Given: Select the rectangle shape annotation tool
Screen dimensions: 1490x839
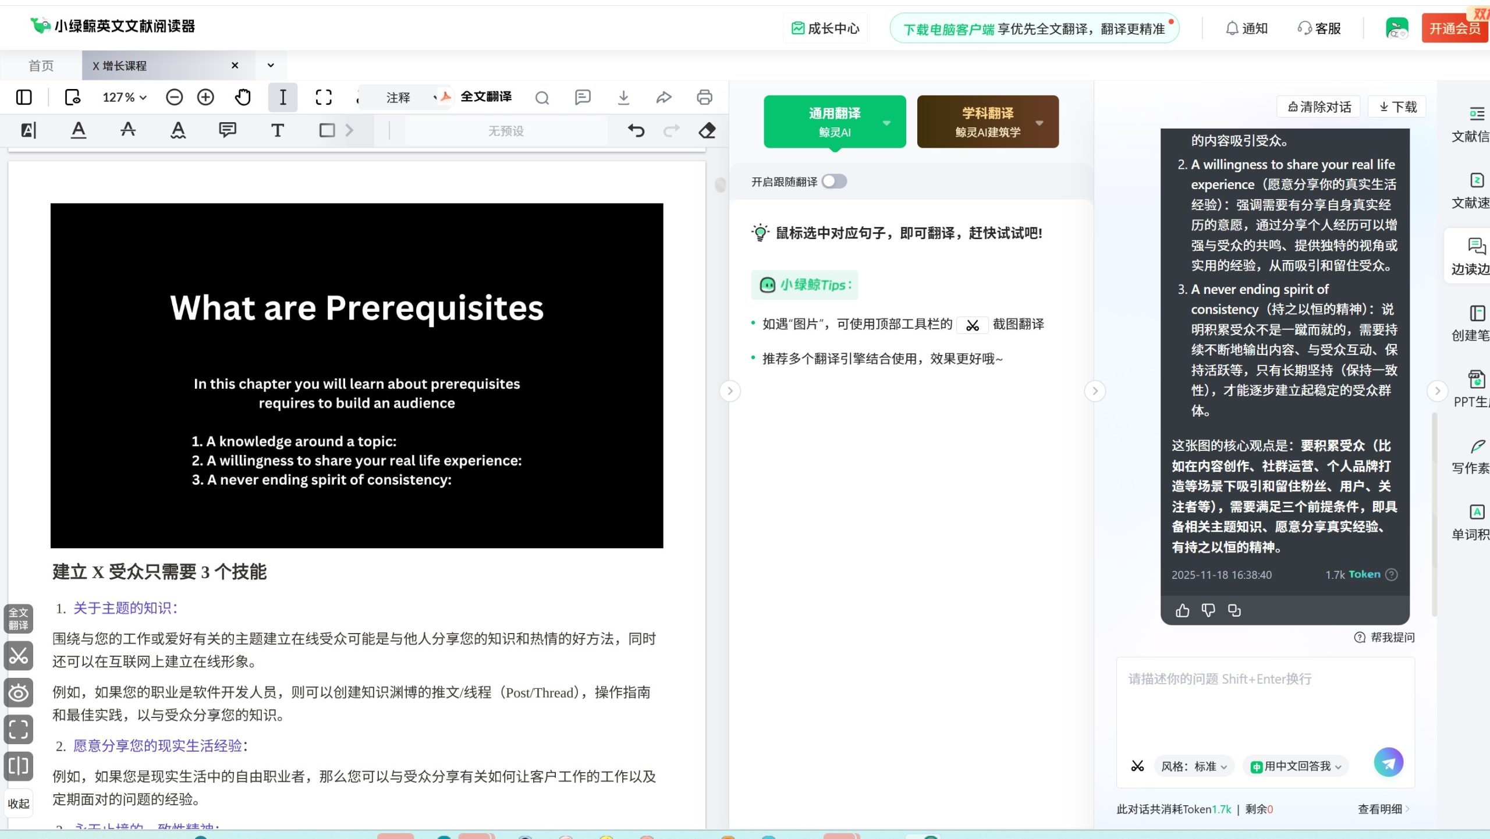Looking at the screenshot, I should coord(327,130).
